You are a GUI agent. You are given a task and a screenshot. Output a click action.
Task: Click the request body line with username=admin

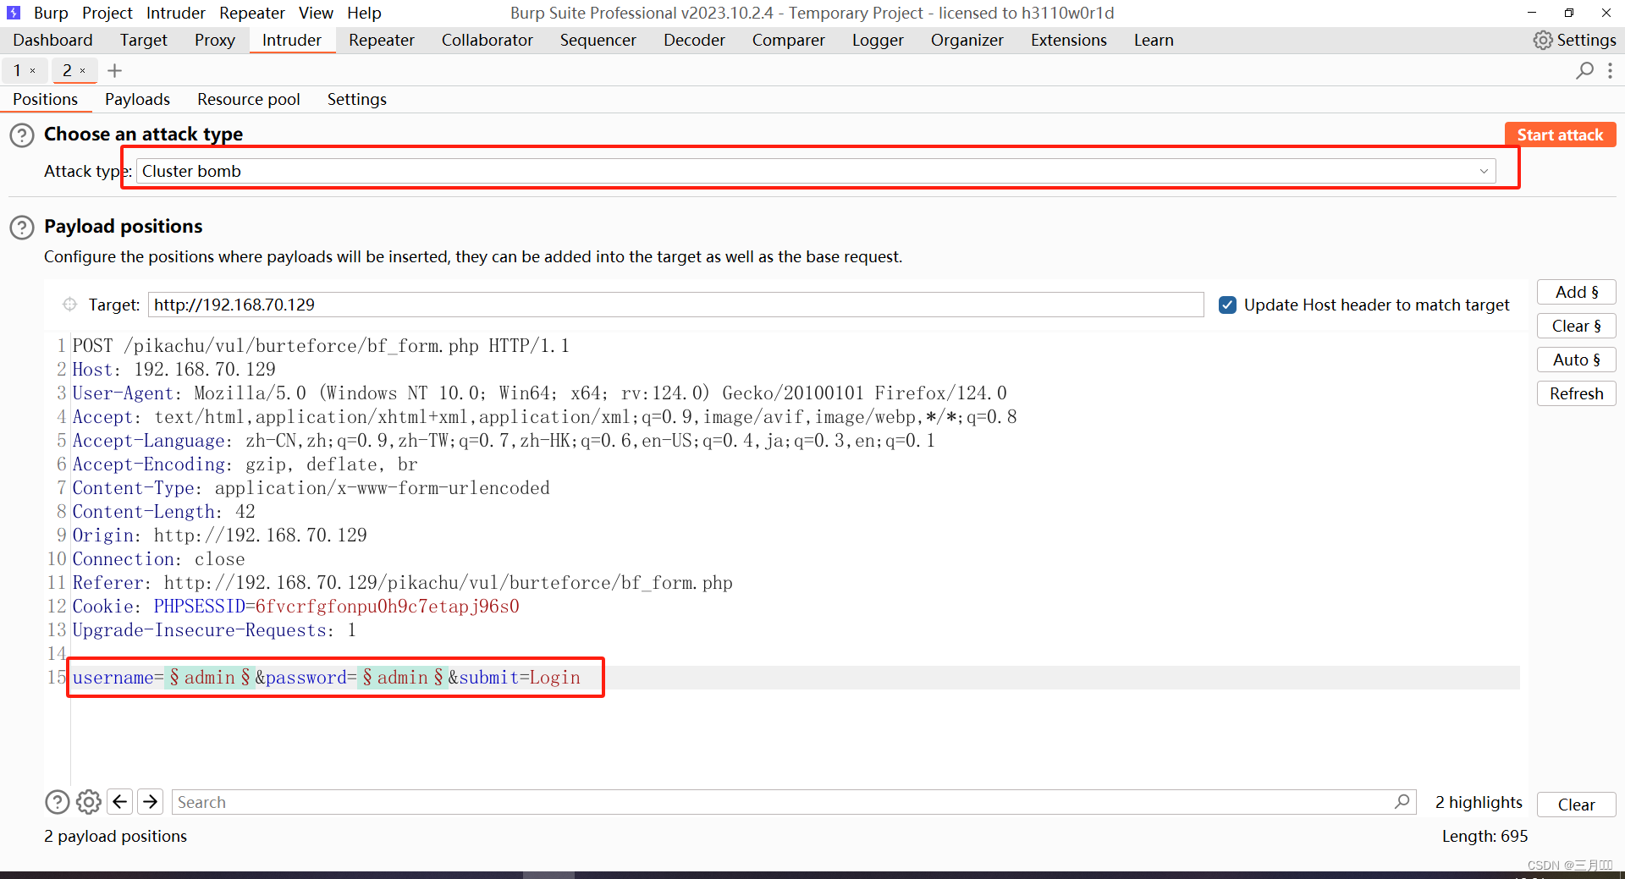click(327, 678)
